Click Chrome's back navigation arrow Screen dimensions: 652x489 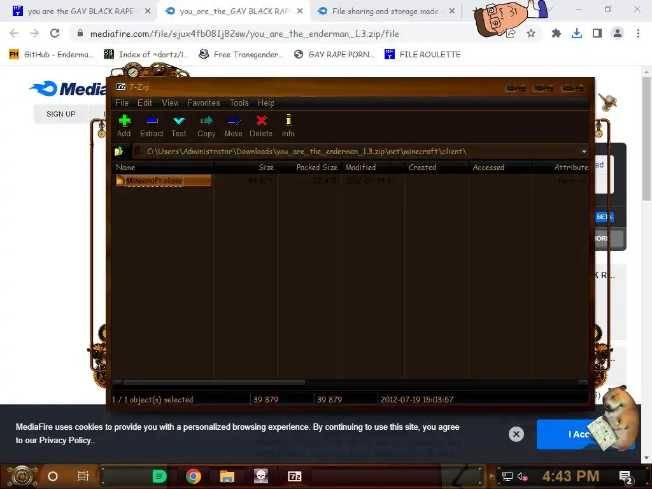[x=14, y=33]
